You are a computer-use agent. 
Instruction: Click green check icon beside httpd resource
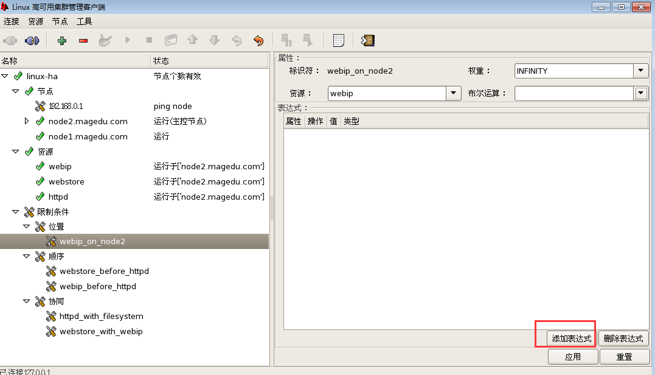pyautogui.click(x=40, y=197)
